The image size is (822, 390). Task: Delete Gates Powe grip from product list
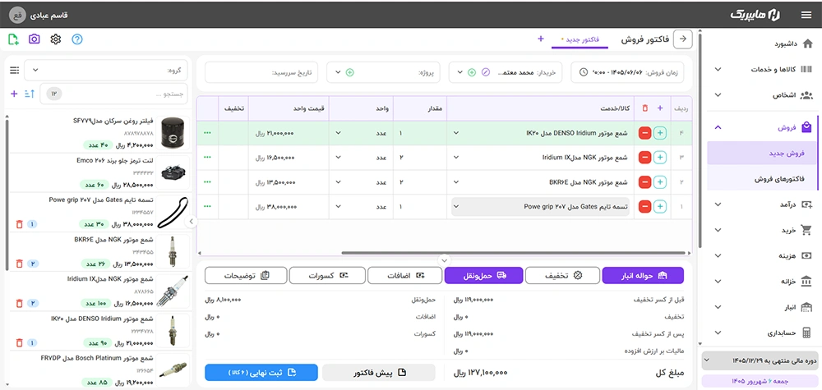pos(20,224)
